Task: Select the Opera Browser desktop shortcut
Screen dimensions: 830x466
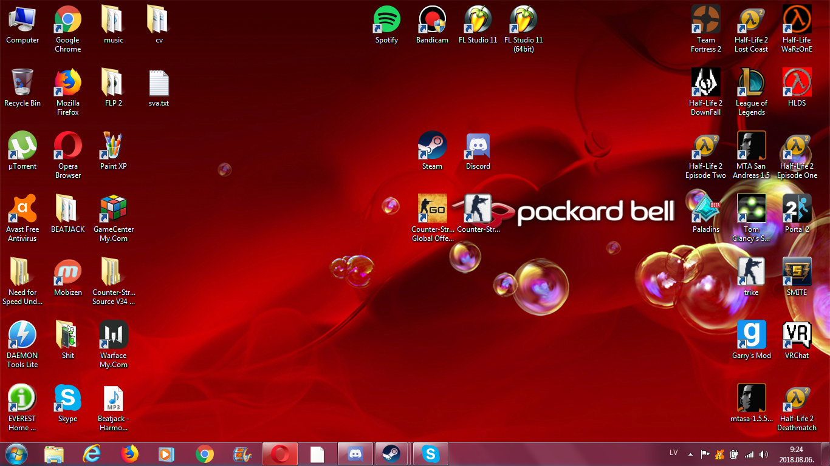Action: 68,155
